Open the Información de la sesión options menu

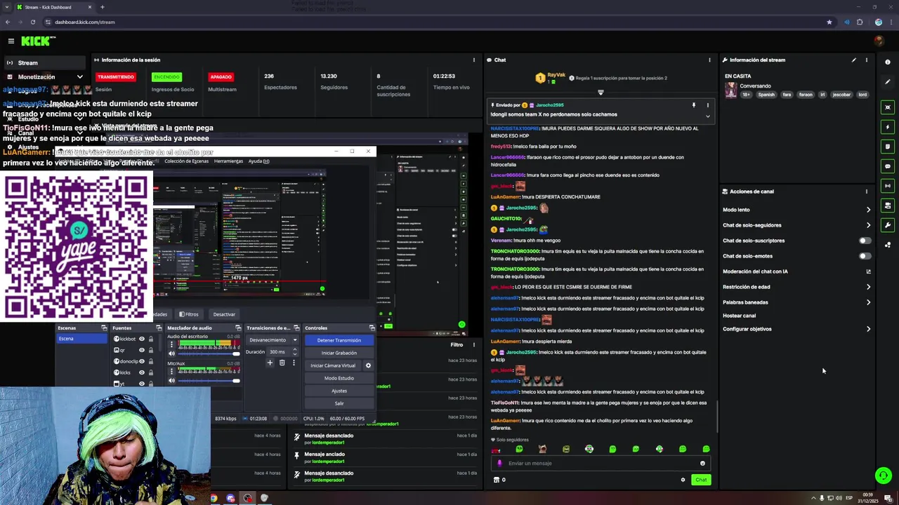[474, 60]
